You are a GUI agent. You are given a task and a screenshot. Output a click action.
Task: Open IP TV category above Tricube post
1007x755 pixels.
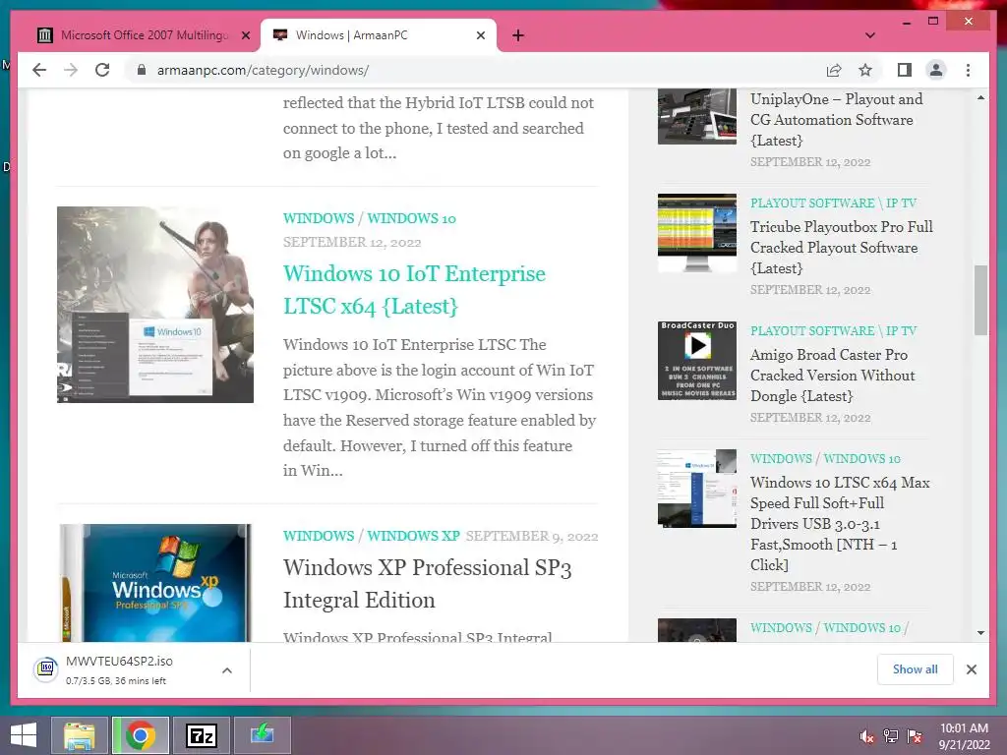(901, 203)
